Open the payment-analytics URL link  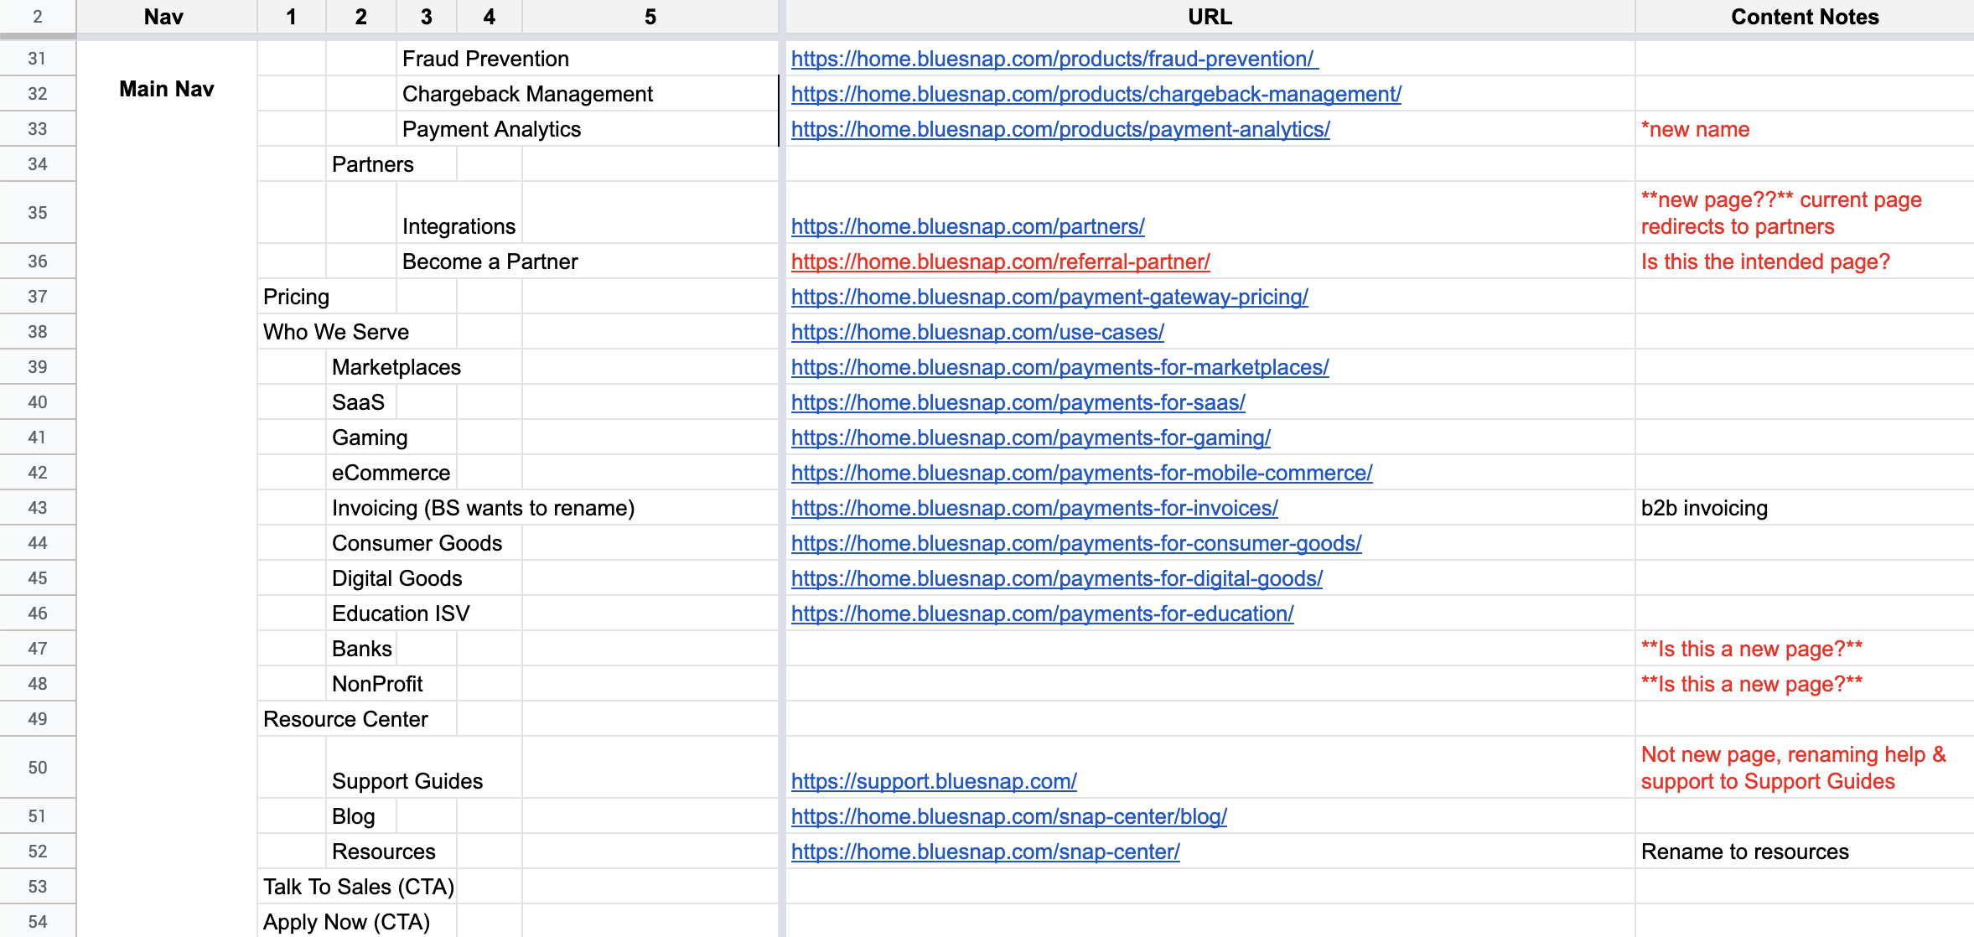coord(1060,129)
